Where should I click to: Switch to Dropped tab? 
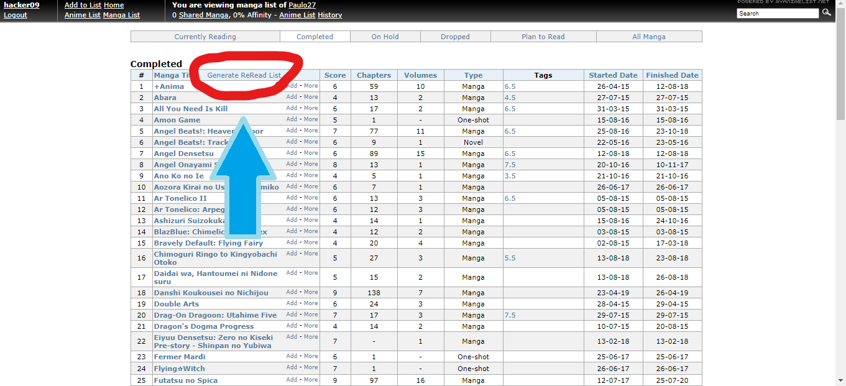pos(456,37)
